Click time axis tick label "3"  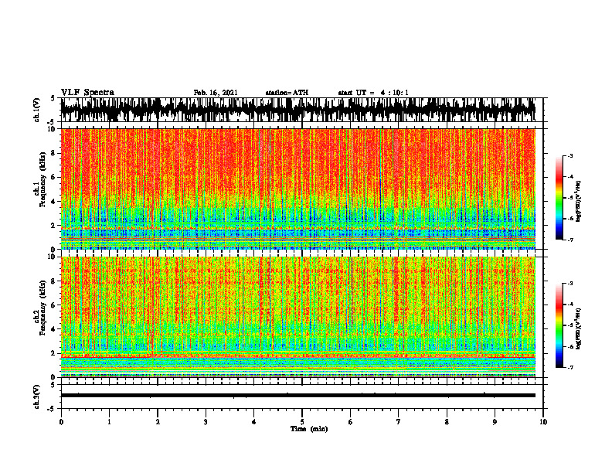[x=206, y=422]
